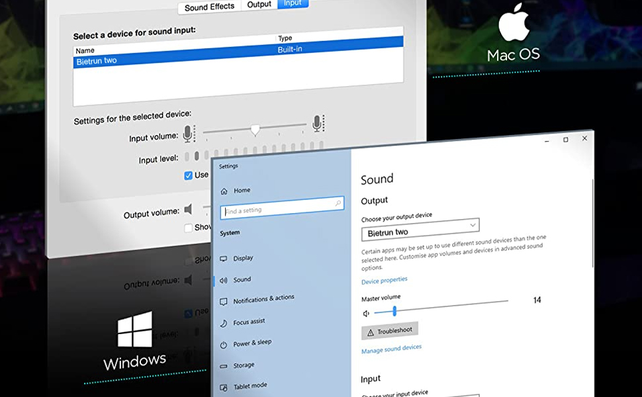Click the Tablet mode icon
The image size is (642, 397).
(224, 387)
